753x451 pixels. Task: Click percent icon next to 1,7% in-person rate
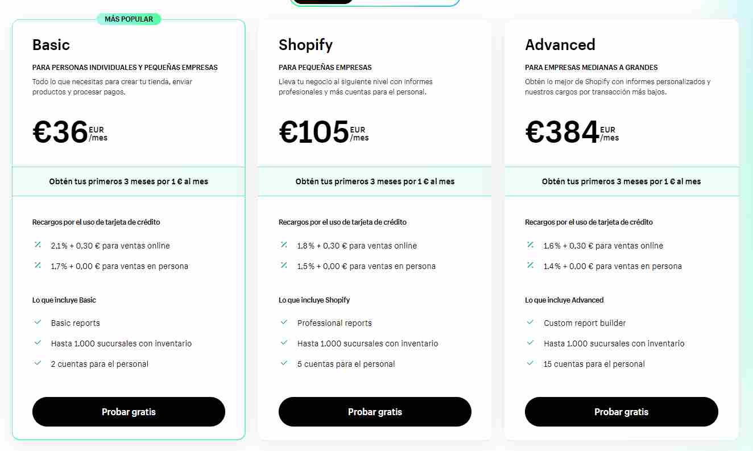click(38, 265)
